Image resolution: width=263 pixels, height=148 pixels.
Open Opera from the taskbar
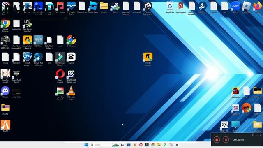pyautogui.click(x=141, y=145)
